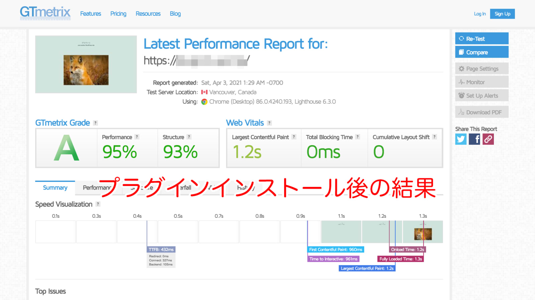The width and height of the screenshot is (535, 300).
Task: Click Set Up Alerts
Action: pos(482,95)
